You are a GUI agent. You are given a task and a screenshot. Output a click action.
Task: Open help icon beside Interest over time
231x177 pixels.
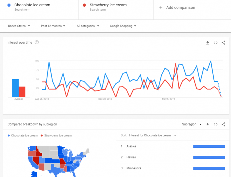coord(37,42)
